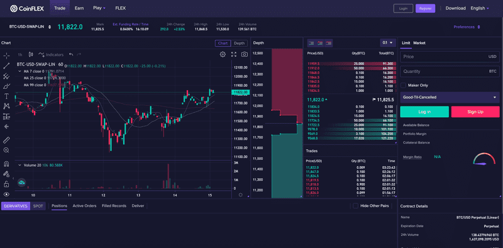Select the pitchfork drawing tool

[6, 76]
